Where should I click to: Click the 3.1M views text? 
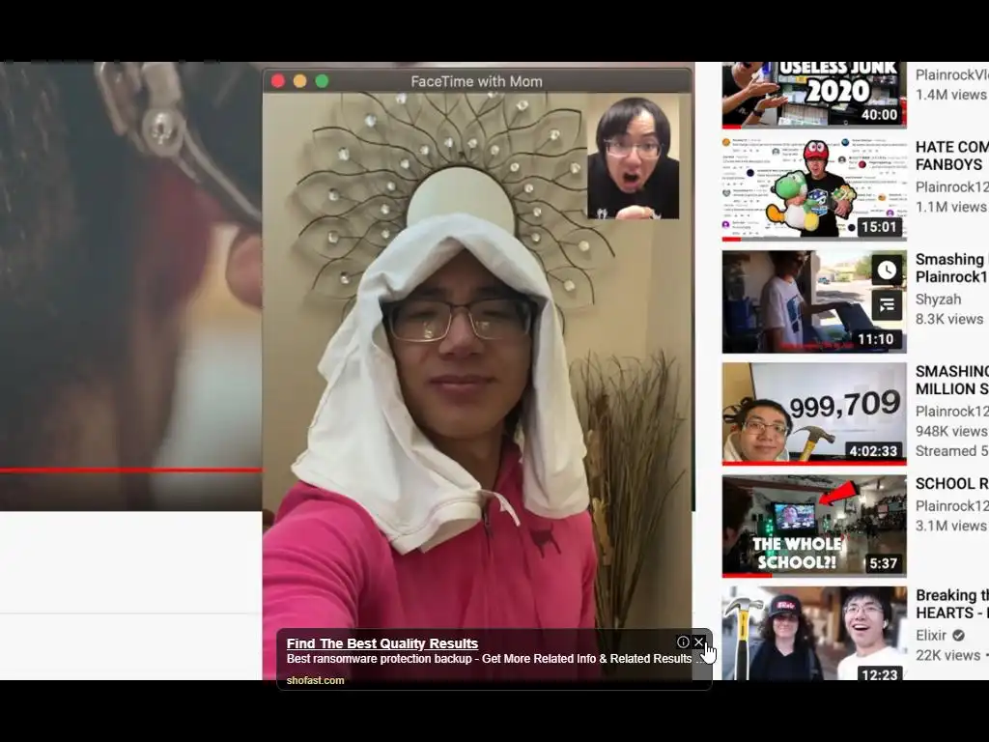coord(951,526)
